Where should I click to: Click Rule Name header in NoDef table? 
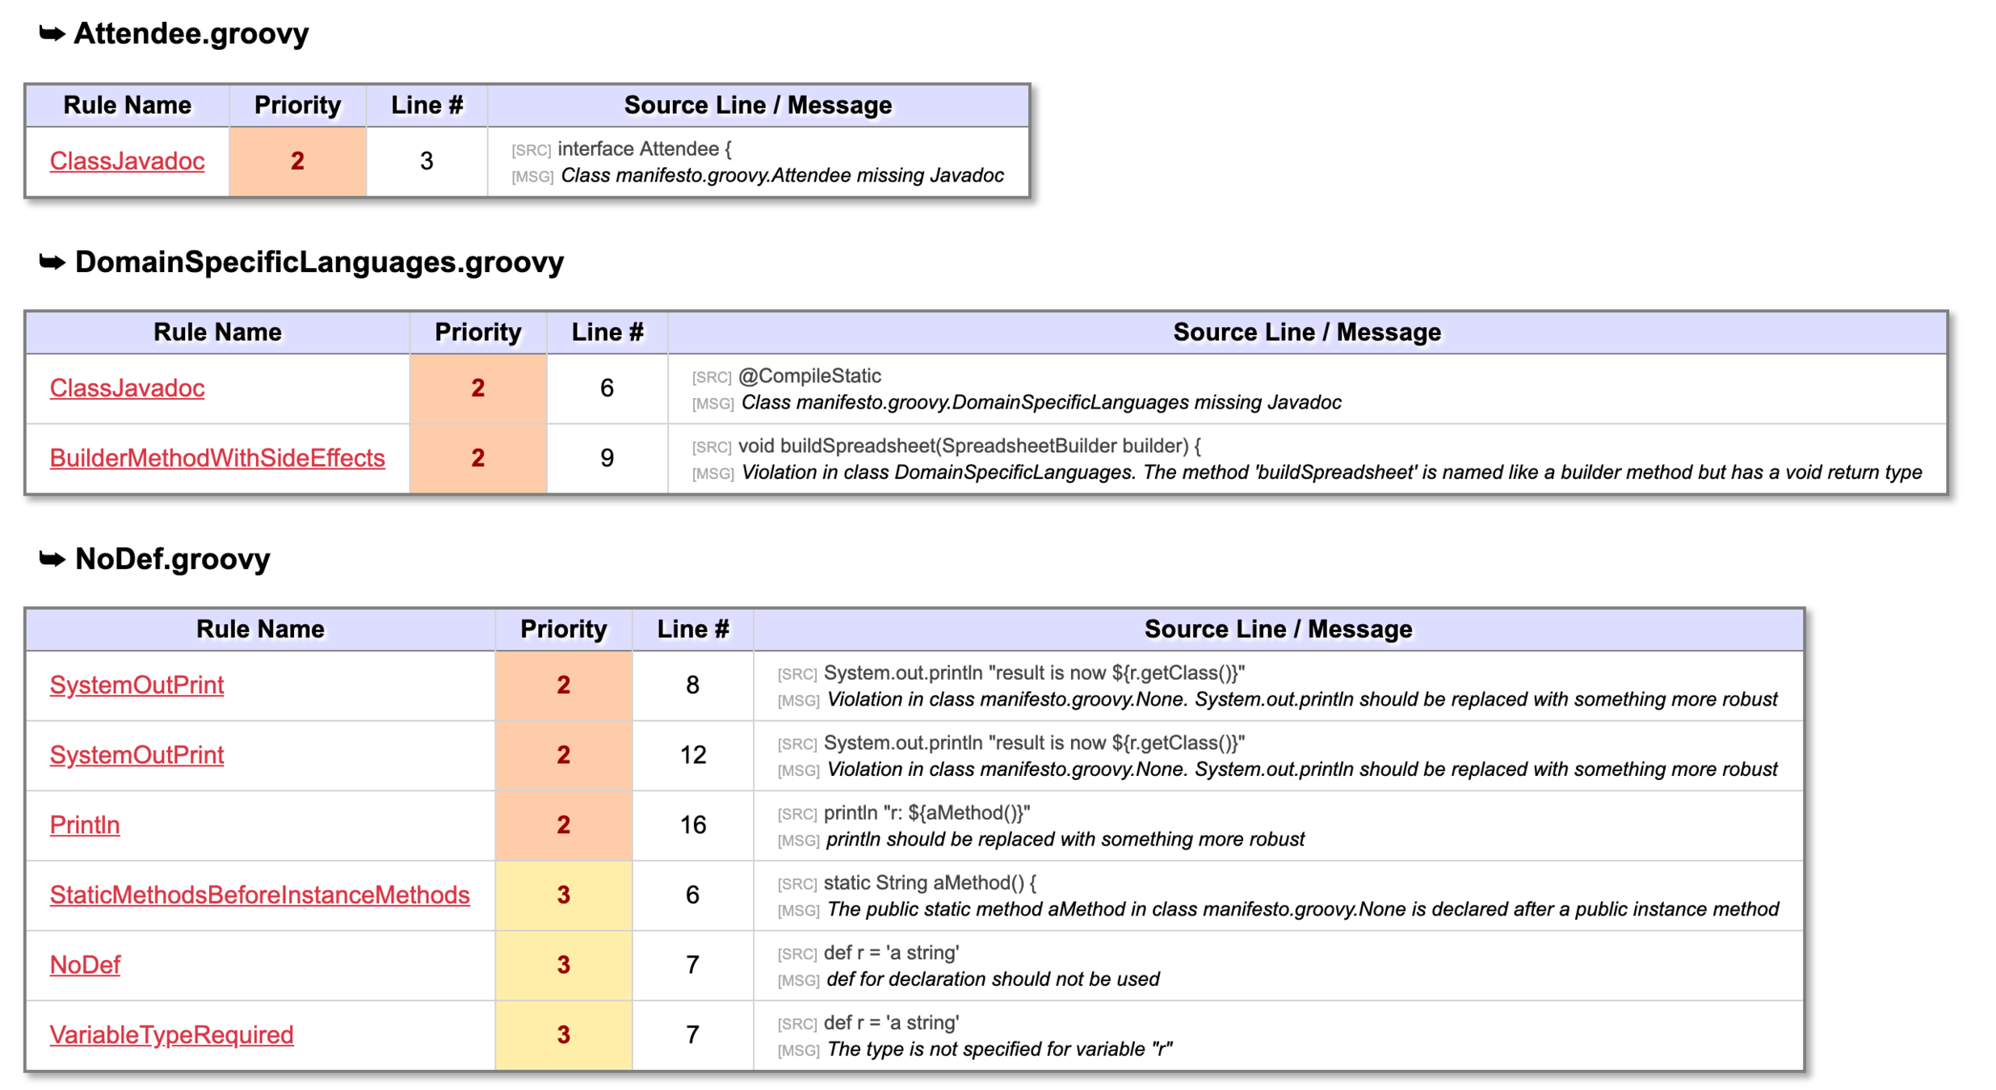pyautogui.click(x=259, y=629)
